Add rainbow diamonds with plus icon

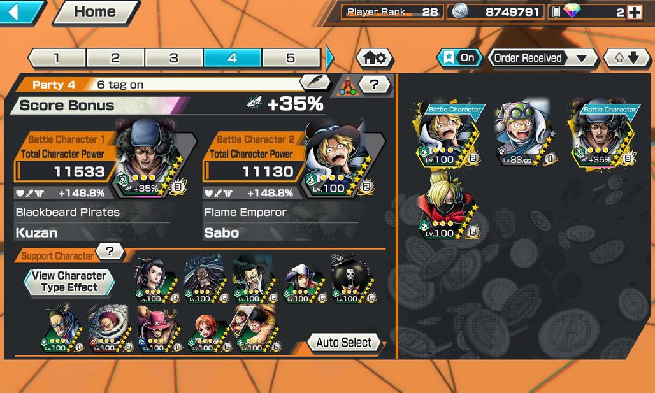635,13
